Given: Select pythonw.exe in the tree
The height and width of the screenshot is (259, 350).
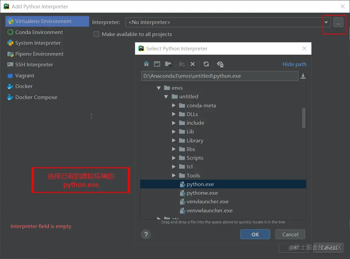Looking at the screenshot, I should click(x=202, y=193).
